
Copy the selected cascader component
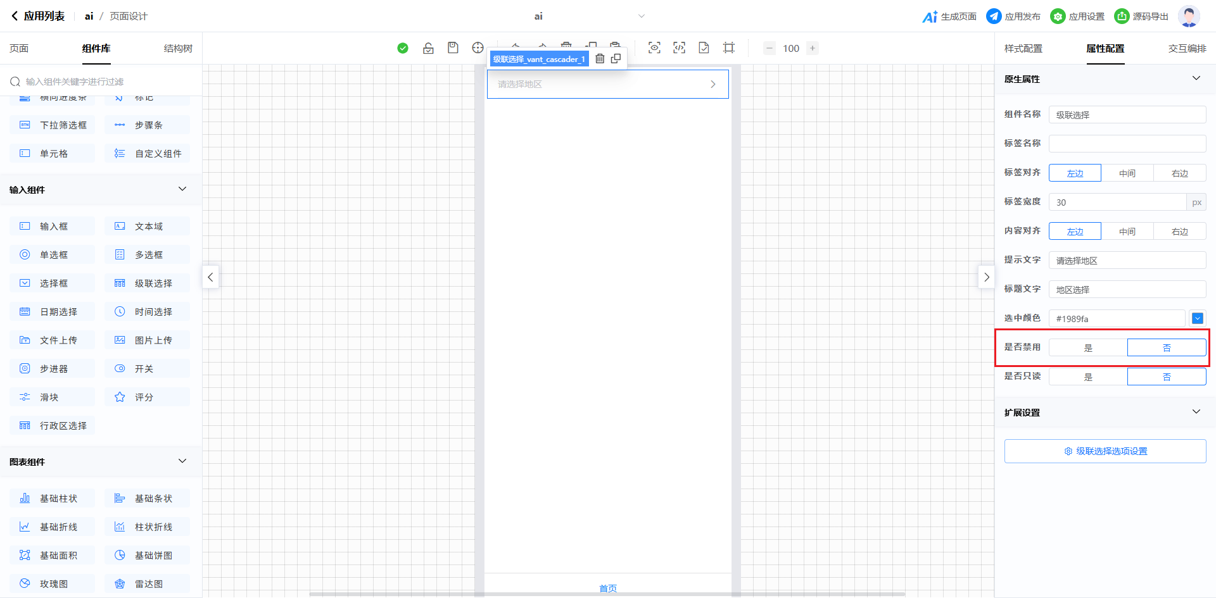click(616, 59)
